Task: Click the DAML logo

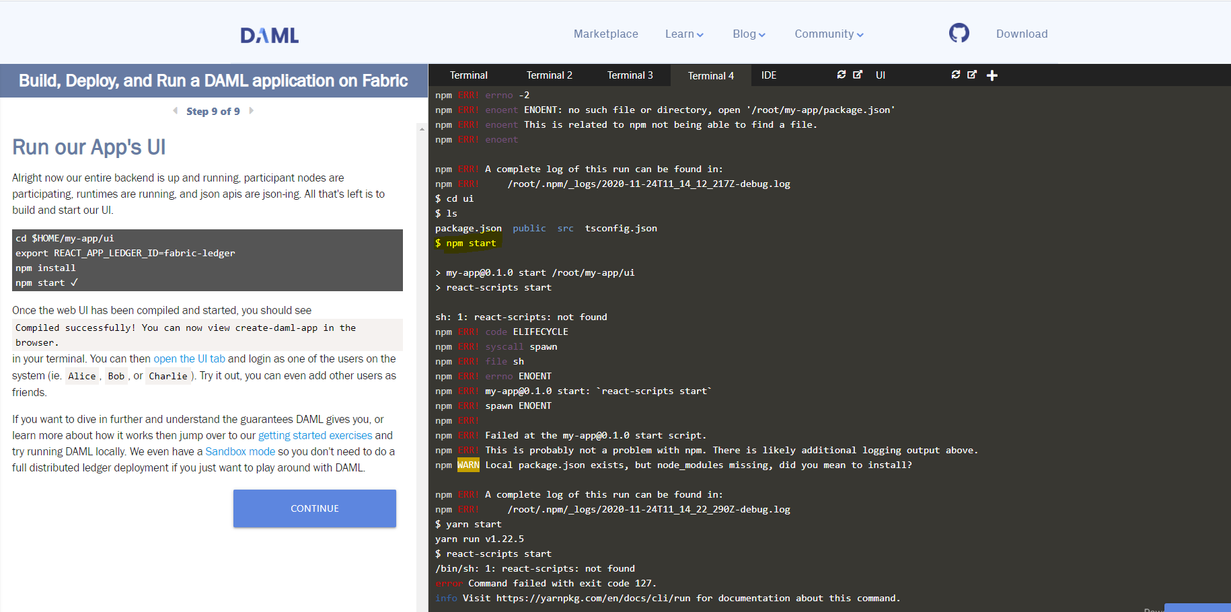Action: [270, 35]
